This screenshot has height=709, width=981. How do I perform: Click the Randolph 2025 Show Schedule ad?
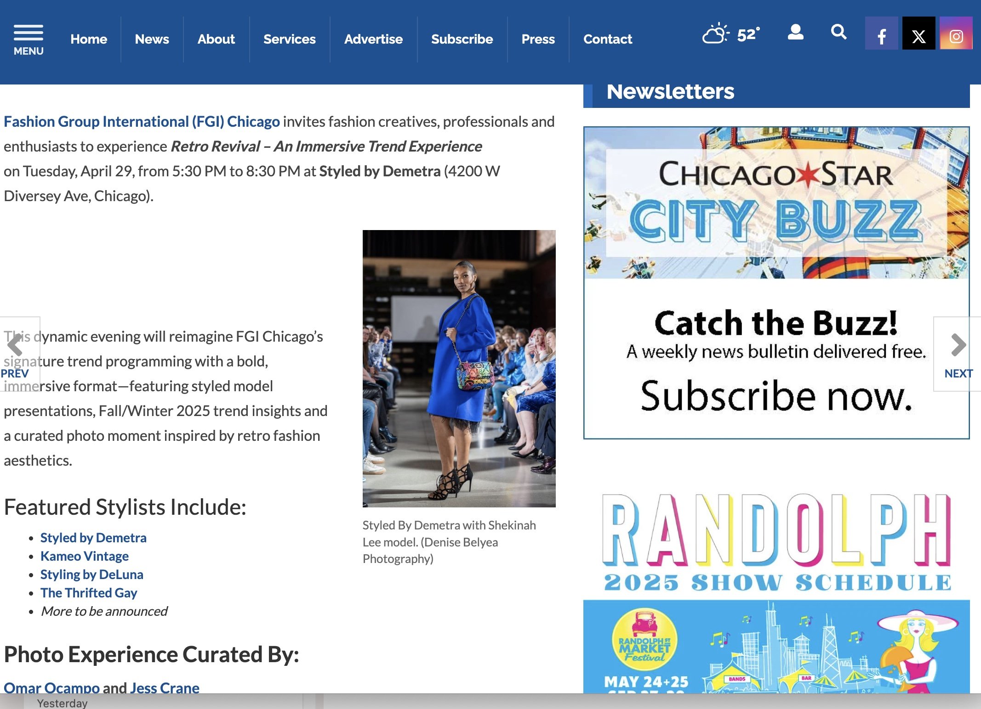pyautogui.click(x=776, y=592)
